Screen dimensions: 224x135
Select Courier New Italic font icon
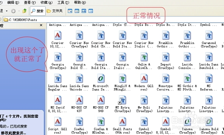(x=144, y=35)
